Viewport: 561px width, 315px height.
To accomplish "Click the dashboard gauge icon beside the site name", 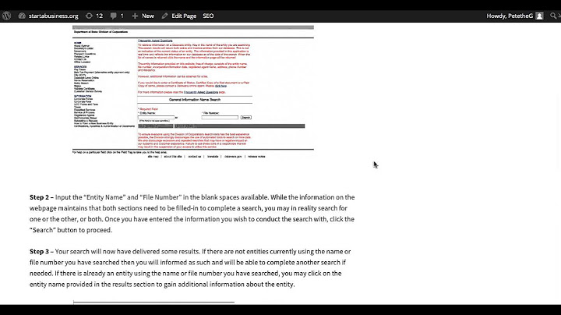I will 22,16.
